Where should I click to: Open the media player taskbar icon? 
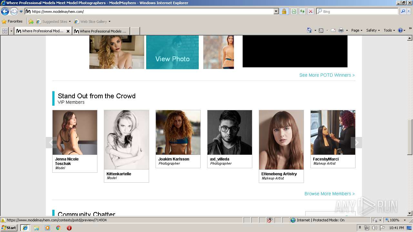(47, 228)
